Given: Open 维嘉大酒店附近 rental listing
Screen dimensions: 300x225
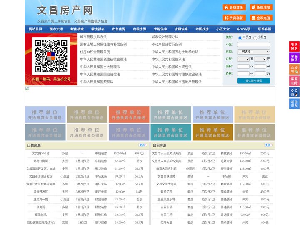Looking at the screenshot, I should pos(166,169).
